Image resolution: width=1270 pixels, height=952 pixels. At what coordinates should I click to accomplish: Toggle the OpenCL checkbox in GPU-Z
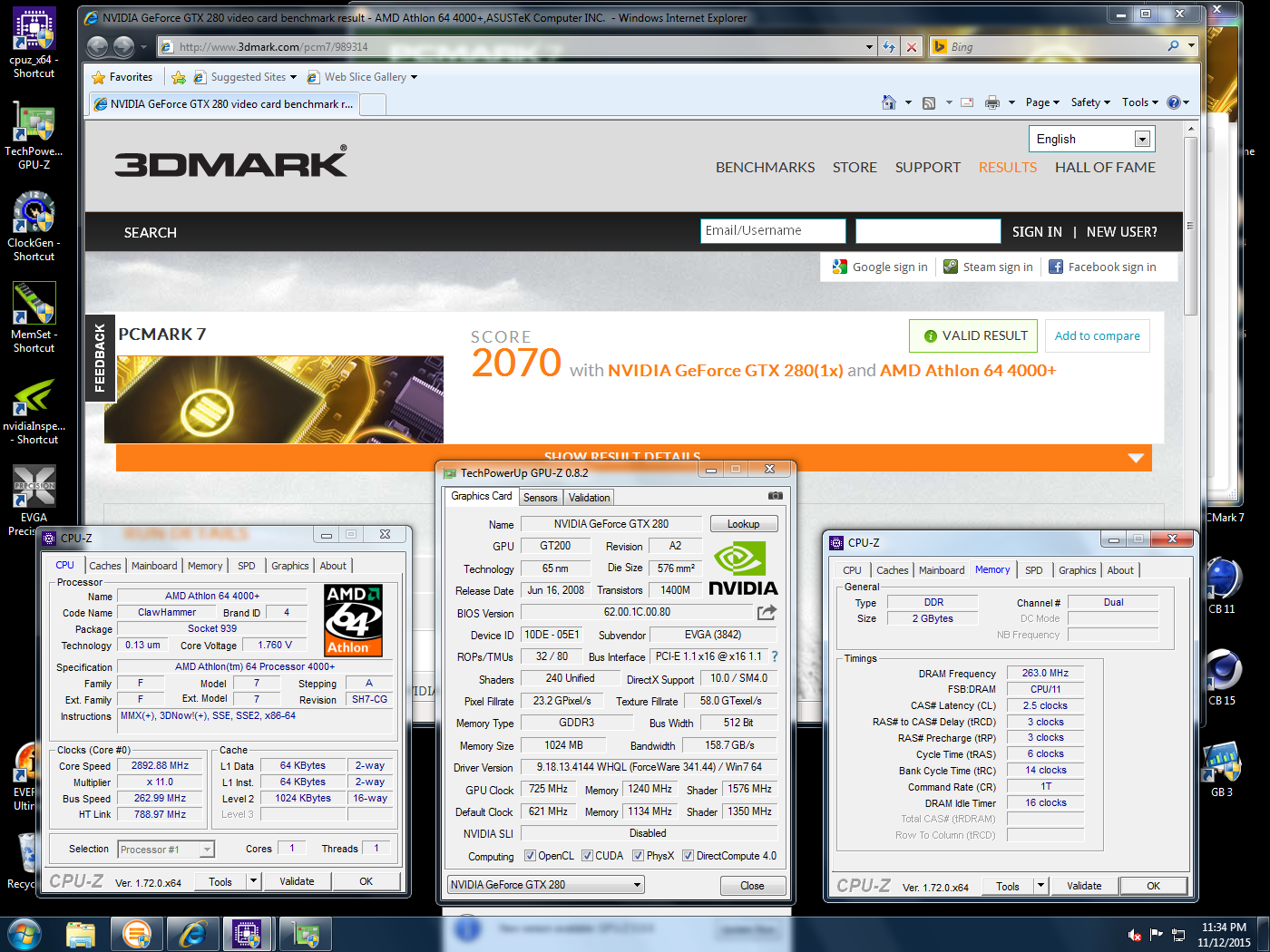click(x=530, y=856)
